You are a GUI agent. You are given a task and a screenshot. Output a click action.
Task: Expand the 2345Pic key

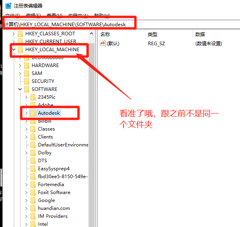point(26,97)
